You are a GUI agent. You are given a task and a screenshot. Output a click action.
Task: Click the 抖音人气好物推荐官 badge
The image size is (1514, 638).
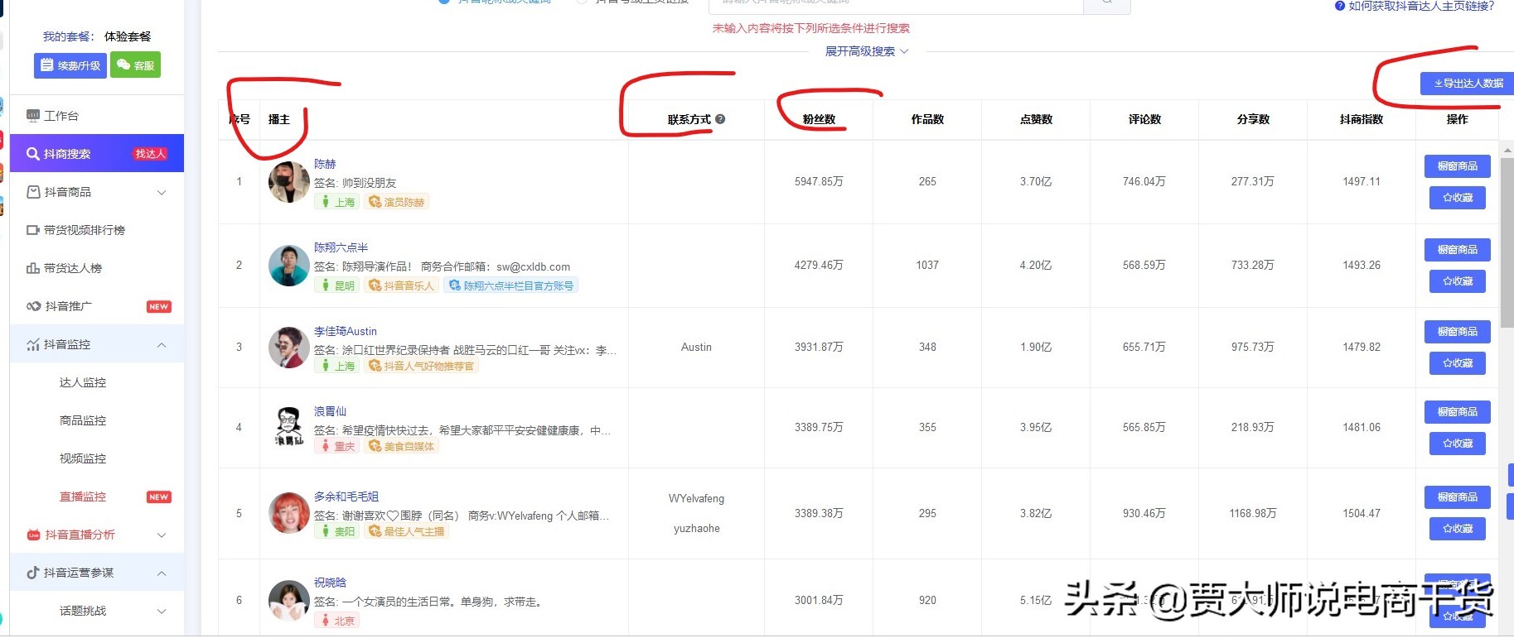tap(423, 366)
